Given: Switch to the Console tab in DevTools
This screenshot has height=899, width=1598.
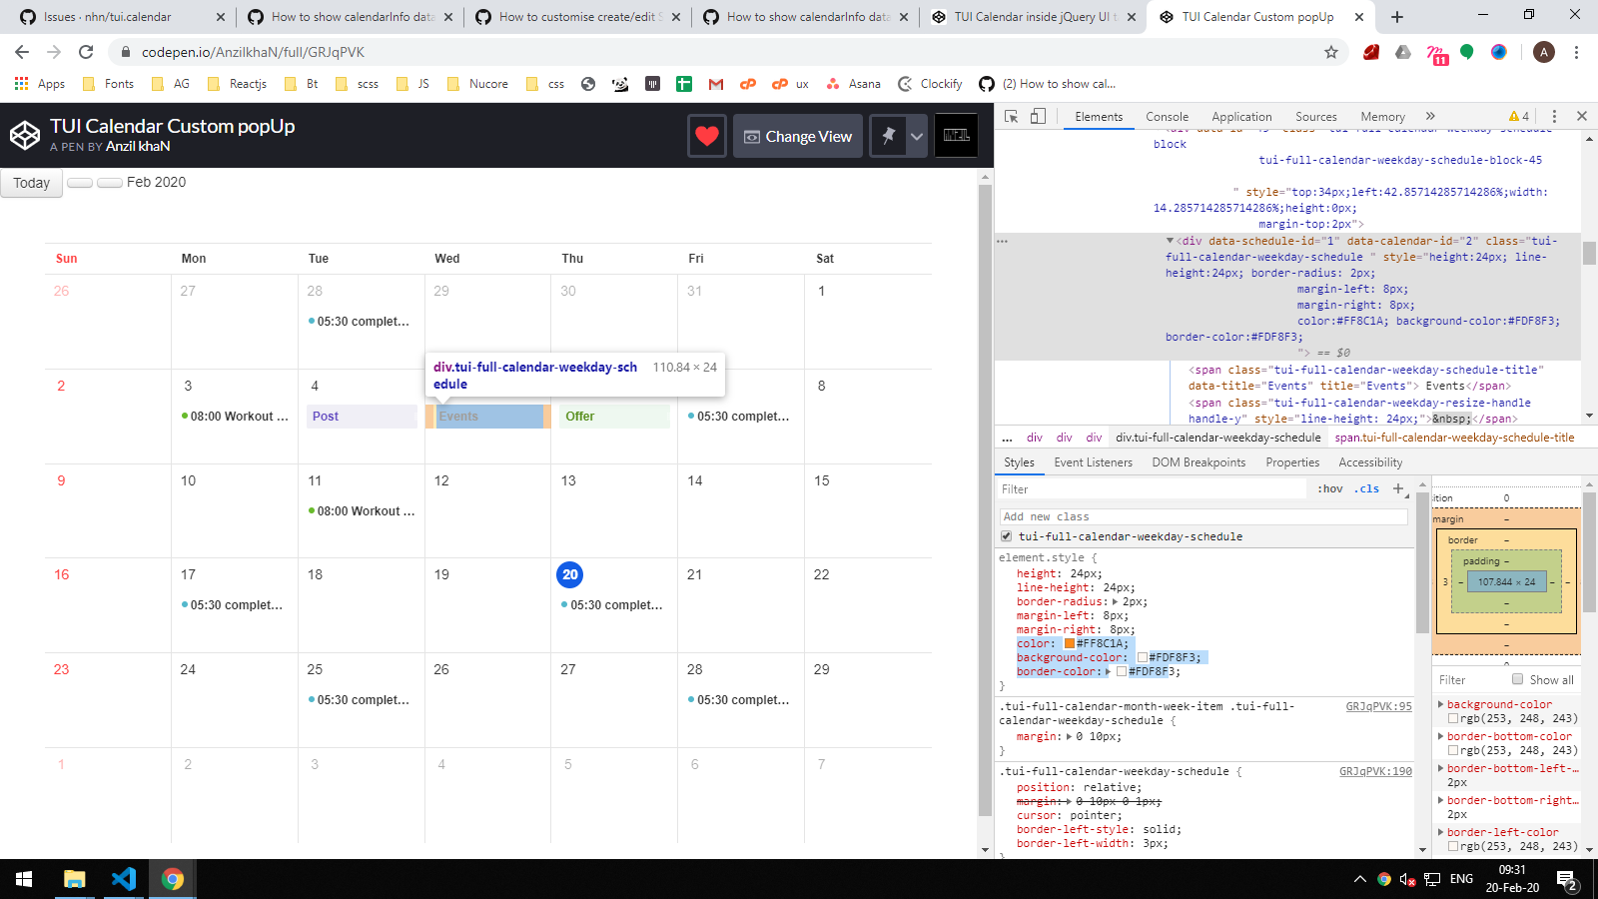Looking at the screenshot, I should click(x=1167, y=116).
